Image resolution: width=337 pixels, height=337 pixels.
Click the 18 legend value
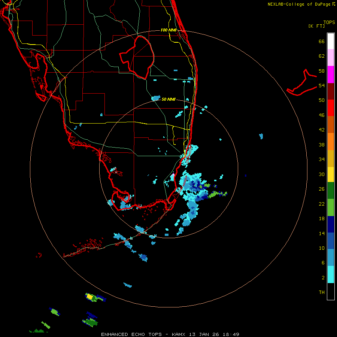pos(322,219)
